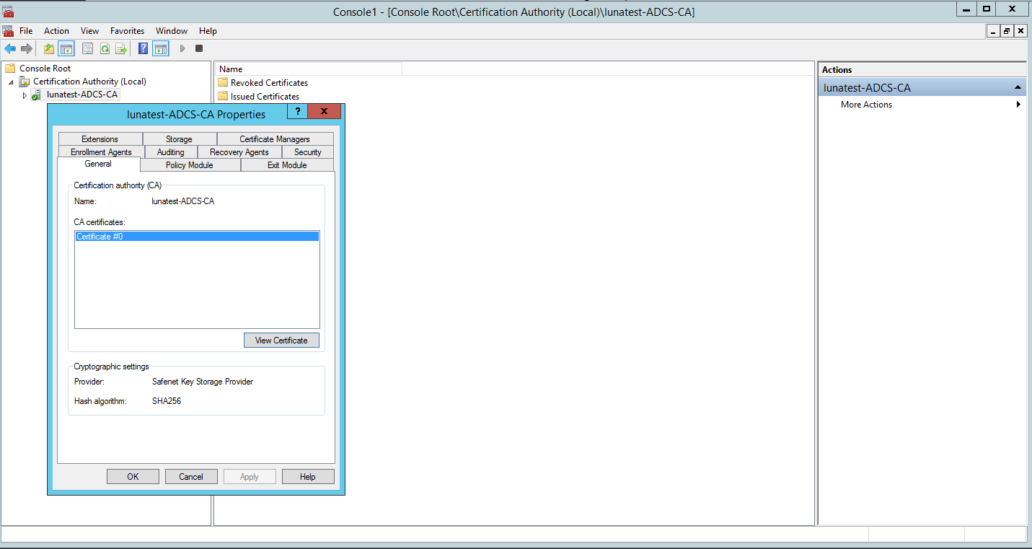Select the Storage tab

[x=179, y=139]
